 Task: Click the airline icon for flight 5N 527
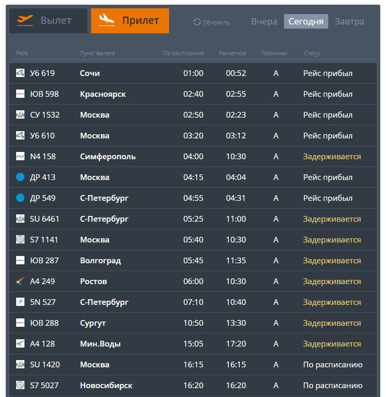click(x=20, y=302)
